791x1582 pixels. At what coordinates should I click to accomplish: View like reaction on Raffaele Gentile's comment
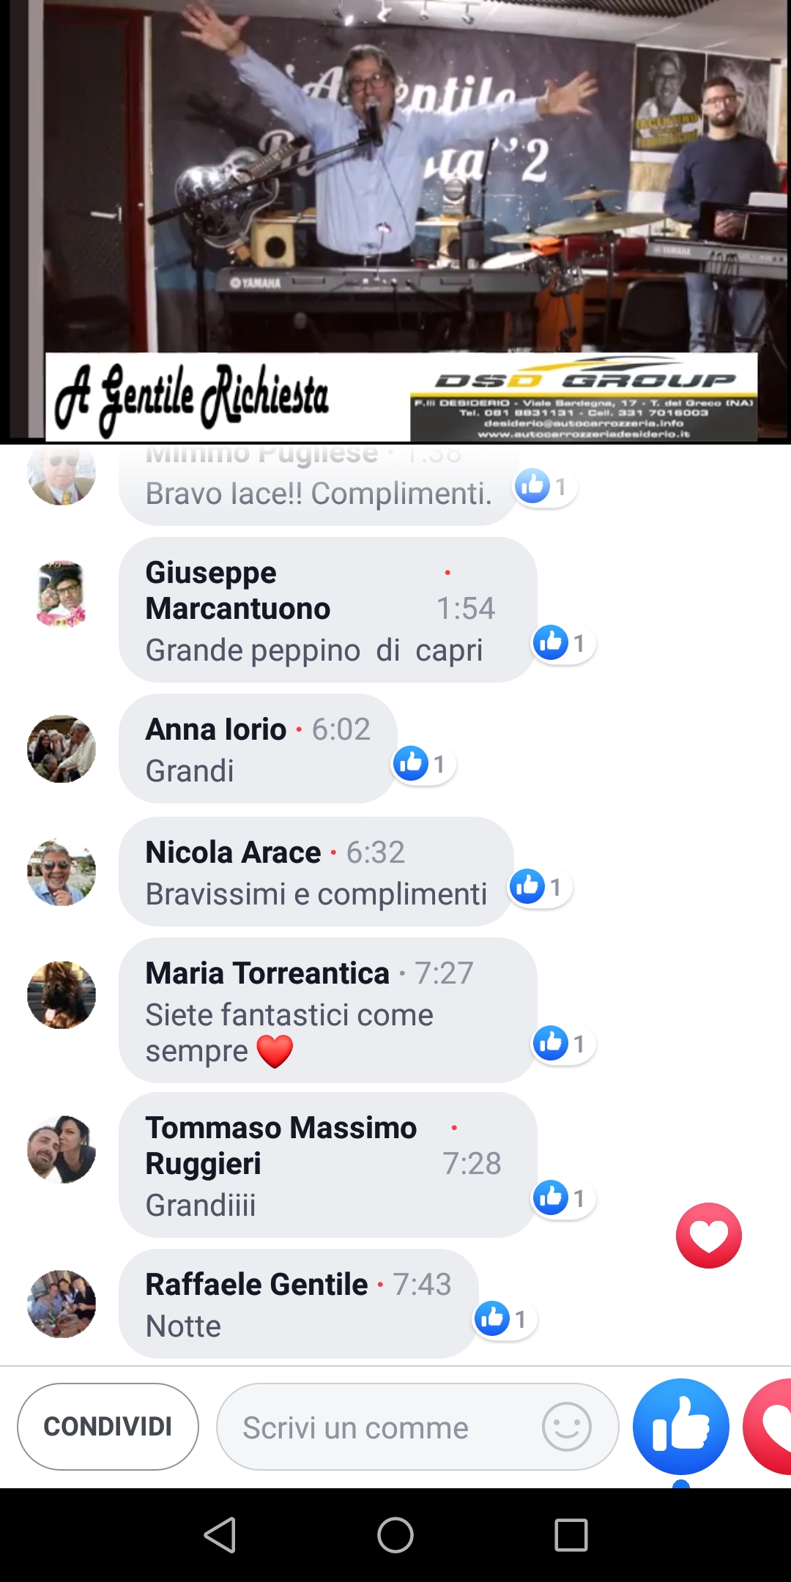[505, 1319]
